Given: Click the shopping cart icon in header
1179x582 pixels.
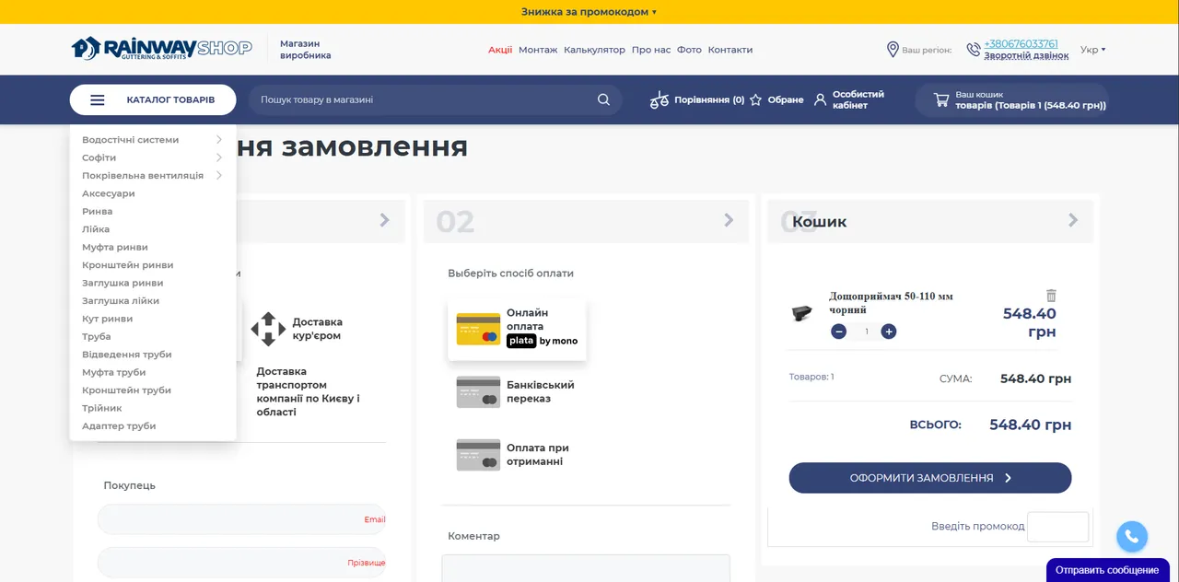Looking at the screenshot, I should tap(941, 99).
